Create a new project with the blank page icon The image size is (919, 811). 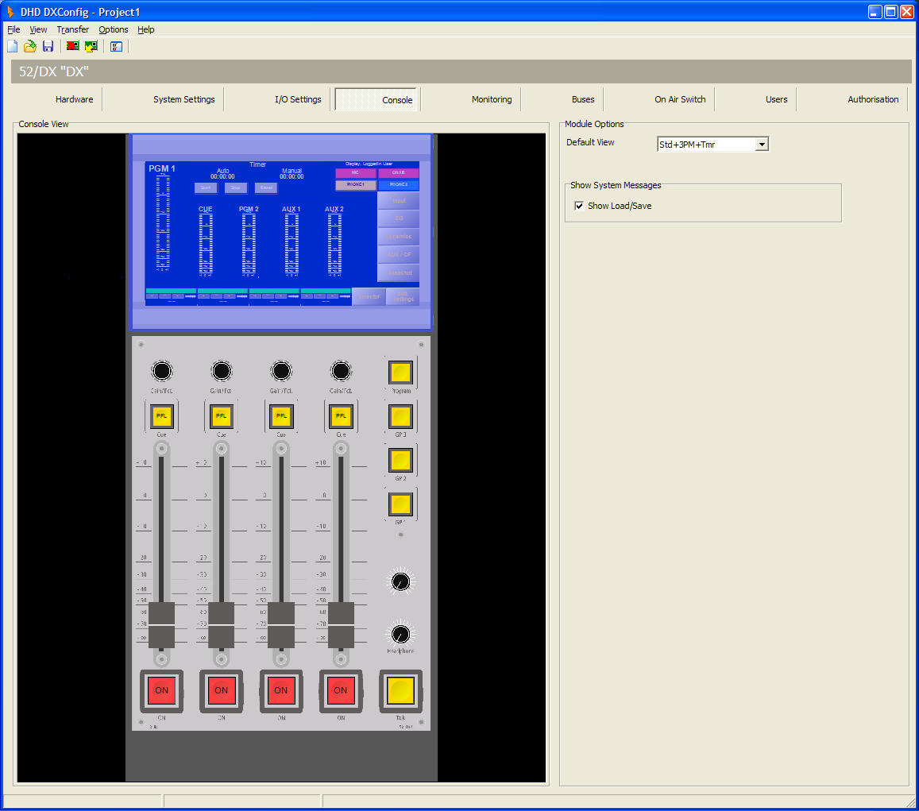point(12,46)
